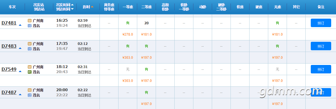Screen dimensions: 336x109
Task: Select no-seat 有 availability for D7481
Action: pos(278,23)
